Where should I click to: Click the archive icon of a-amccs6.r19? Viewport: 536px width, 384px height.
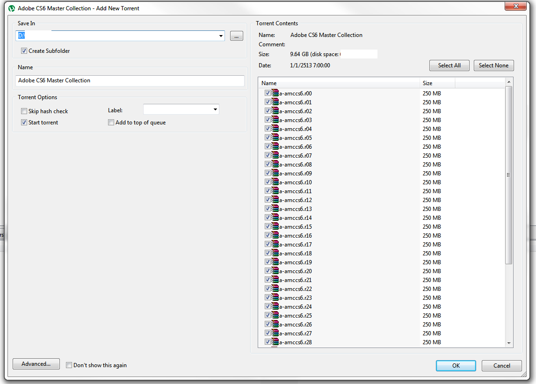275,262
